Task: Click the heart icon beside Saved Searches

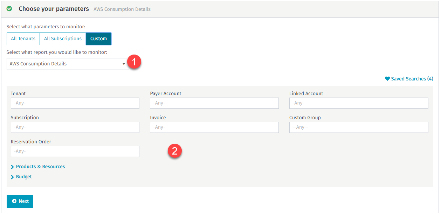Action: (x=387, y=79)
